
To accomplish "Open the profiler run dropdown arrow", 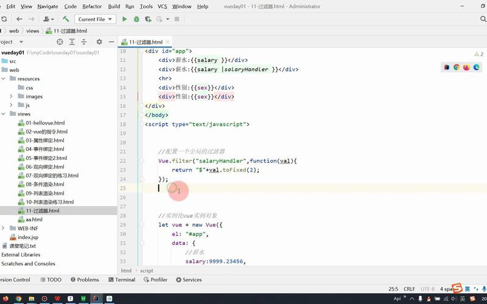I will pyautogui.click(x=168, y=19).
